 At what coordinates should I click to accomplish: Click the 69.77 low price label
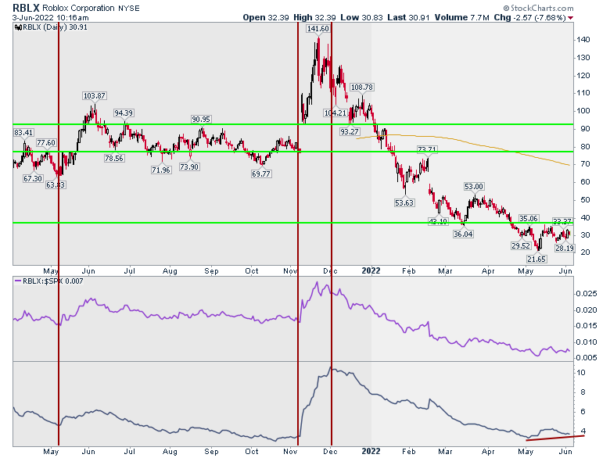261,174
